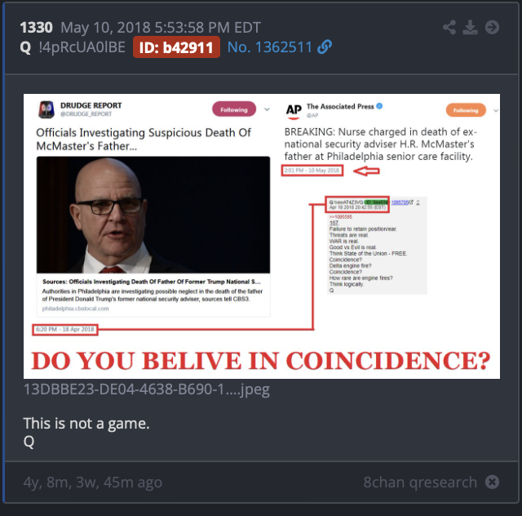
Task: Toggle the orange Following button for AP
Action: 466,110
